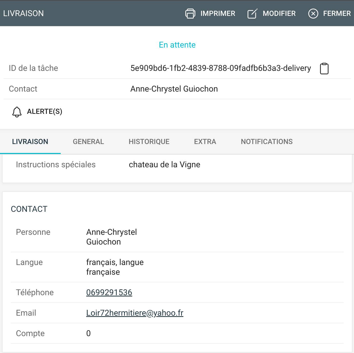The image size is (354, 353).
Task: Go to the EXTRA tab
Action: [205, 142]
